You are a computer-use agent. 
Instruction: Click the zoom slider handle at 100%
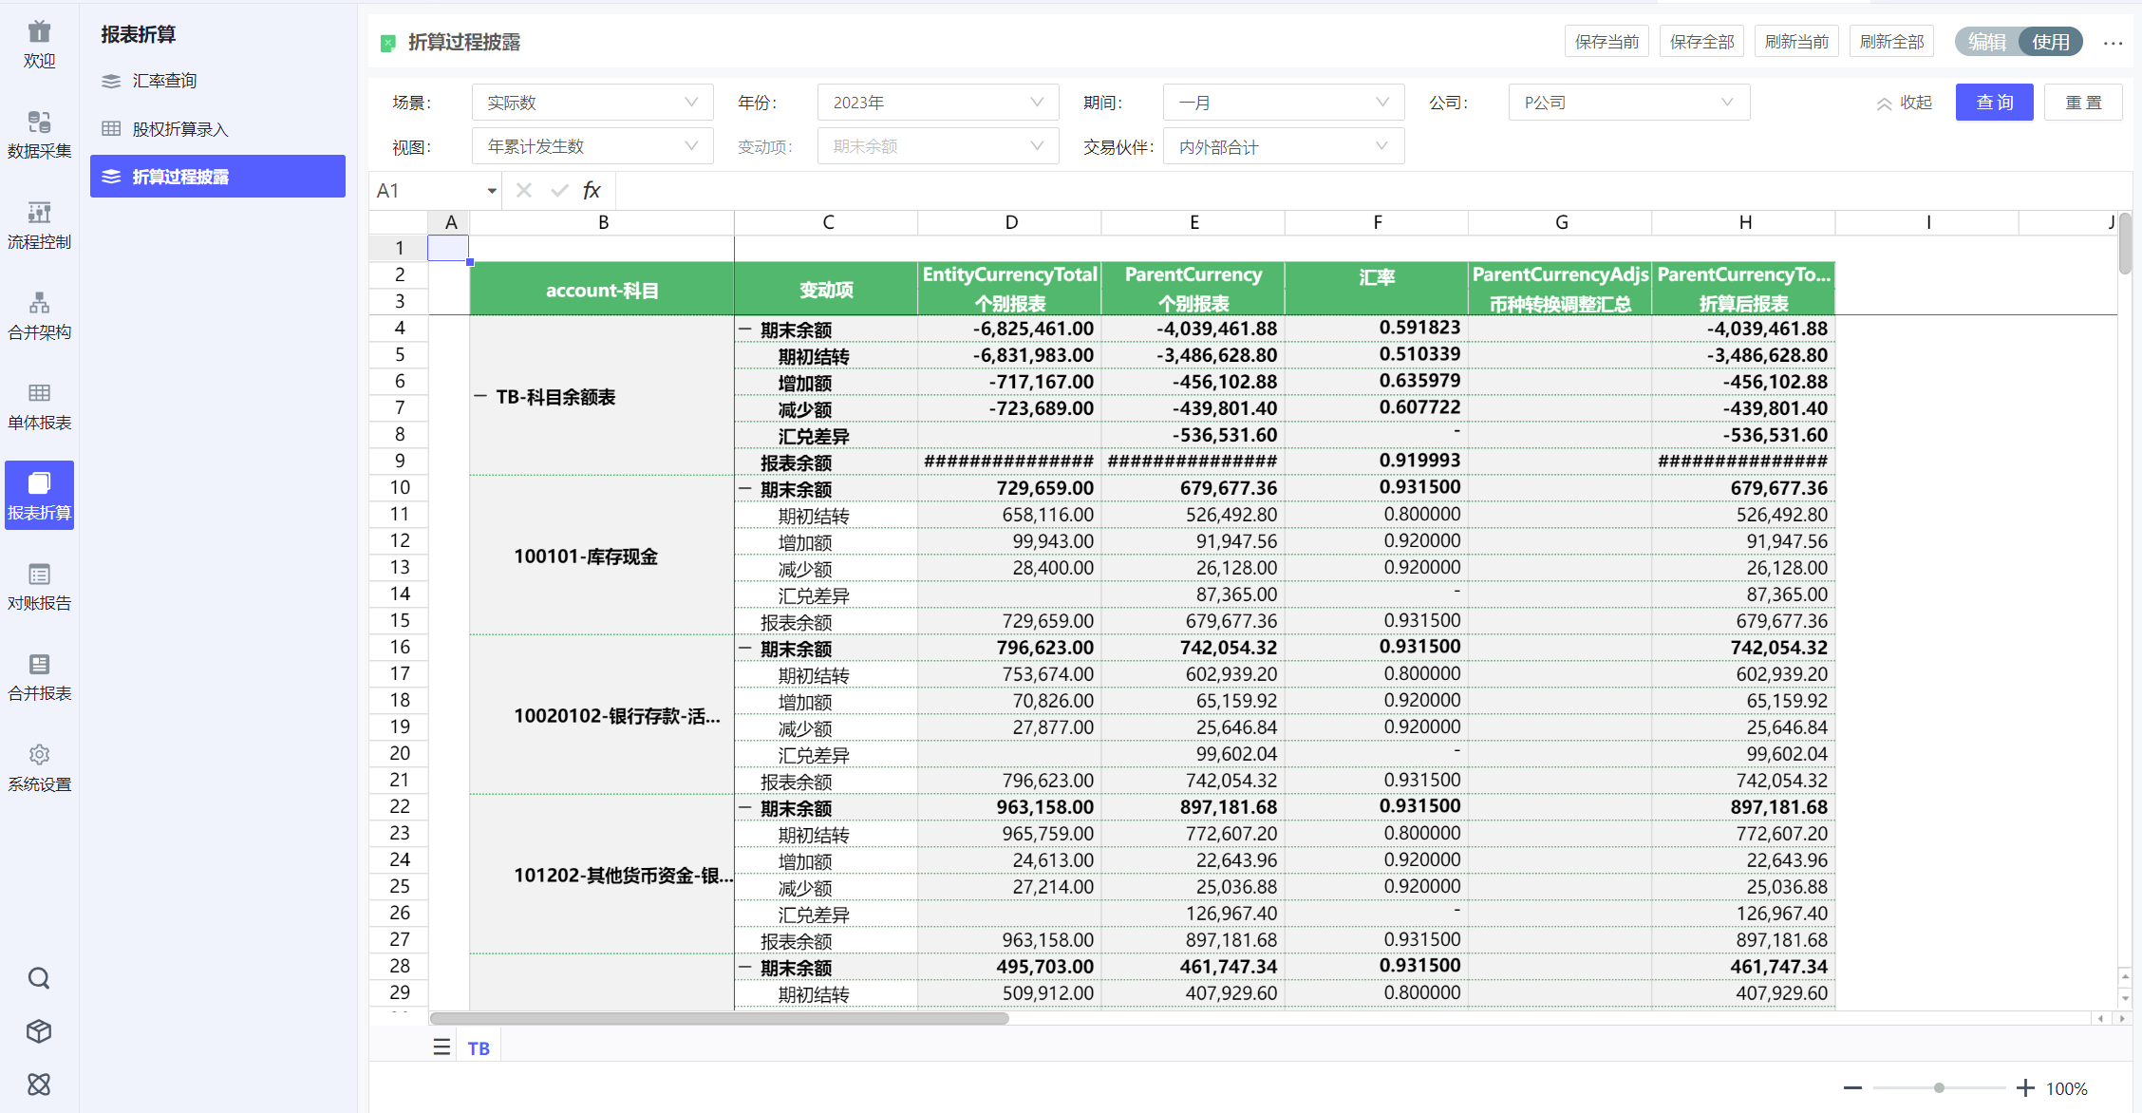1939,1088
